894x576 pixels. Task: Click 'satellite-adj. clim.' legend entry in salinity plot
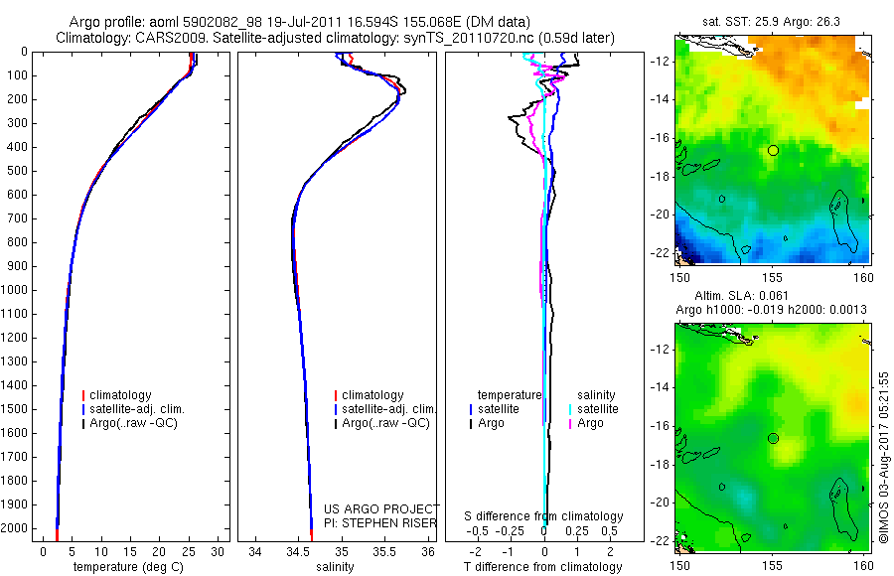pos(388,409)
